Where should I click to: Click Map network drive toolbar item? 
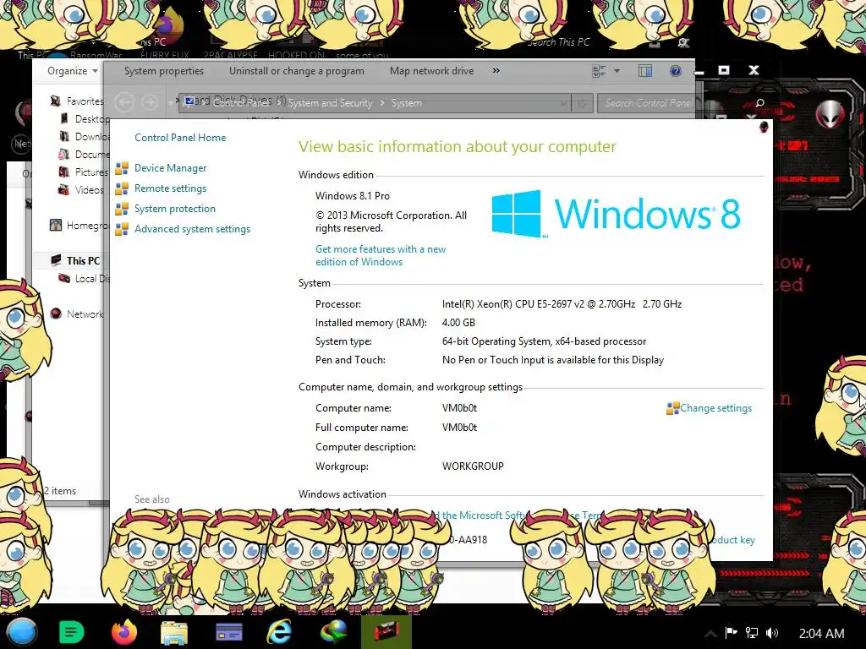(431, 71)
